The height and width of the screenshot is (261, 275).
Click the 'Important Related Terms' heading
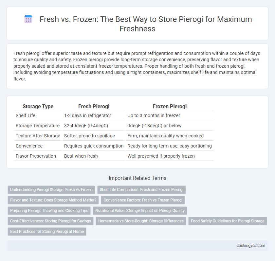coord(137,178)
